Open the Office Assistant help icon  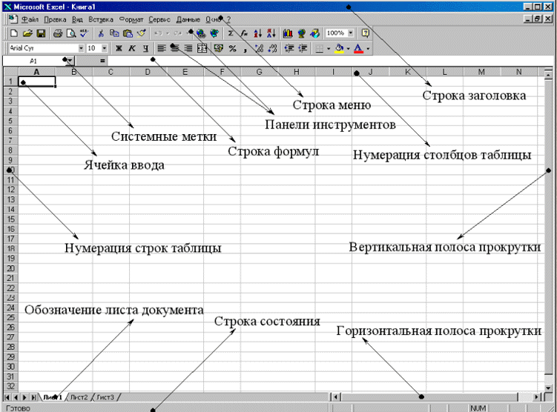pos(365,33)
